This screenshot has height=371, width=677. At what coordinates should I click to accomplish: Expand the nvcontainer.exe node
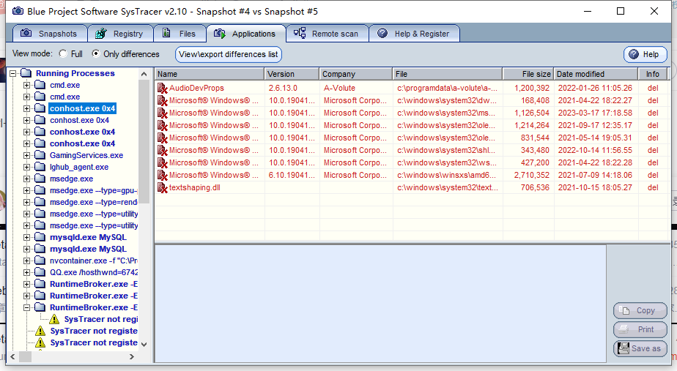coord(27,261)
